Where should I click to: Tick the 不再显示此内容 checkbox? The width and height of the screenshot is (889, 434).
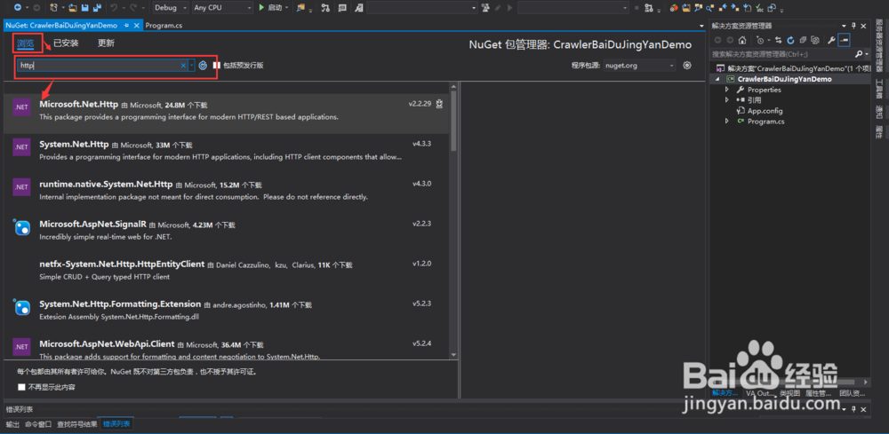click(x=21, y=387)
